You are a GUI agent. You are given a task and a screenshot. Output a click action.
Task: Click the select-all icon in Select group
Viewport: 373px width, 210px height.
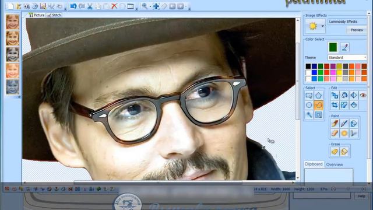pyautogui.click(x=318, y=115)
